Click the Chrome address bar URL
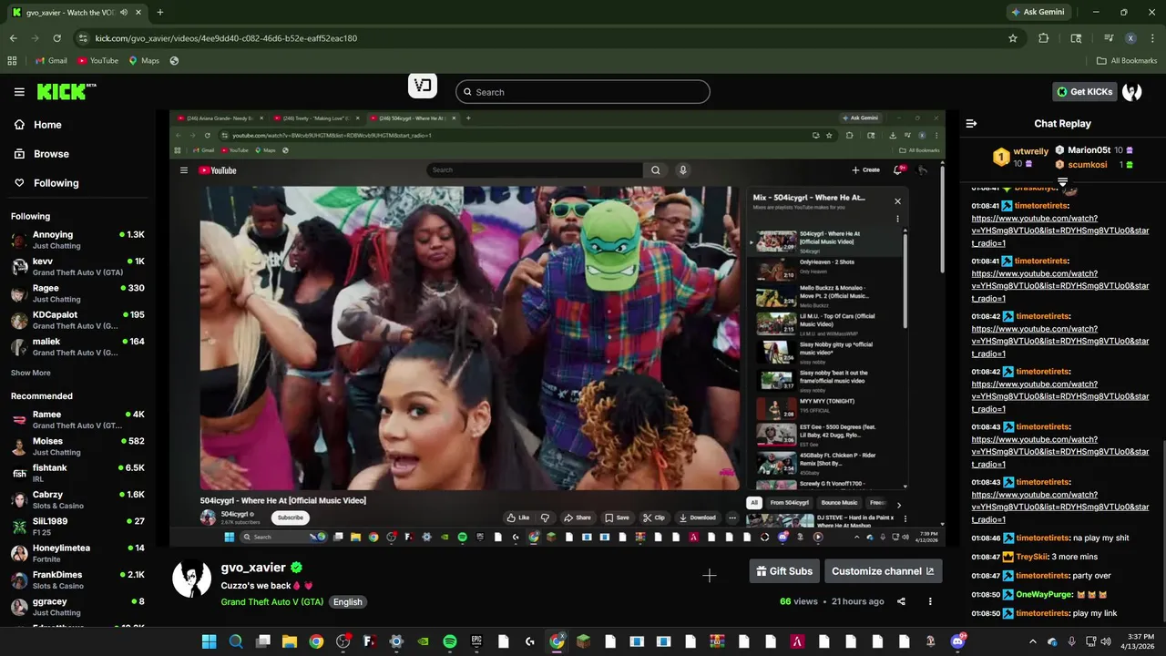The image size is (1166, 656). pos(226,38)
